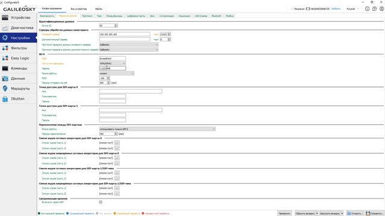Open the Русский language dropdown
385x216 pixels.
353,9
